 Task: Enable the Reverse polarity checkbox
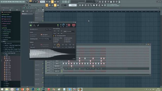coord(65,38)
